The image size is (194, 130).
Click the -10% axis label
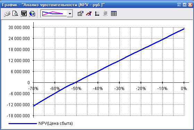point(162,88)
